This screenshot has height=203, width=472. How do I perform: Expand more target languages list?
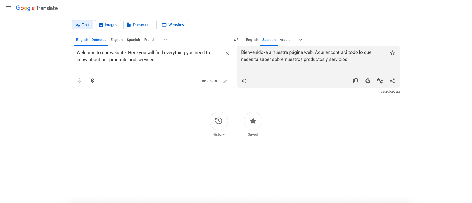pyautogui.click(x=301, y=40)
